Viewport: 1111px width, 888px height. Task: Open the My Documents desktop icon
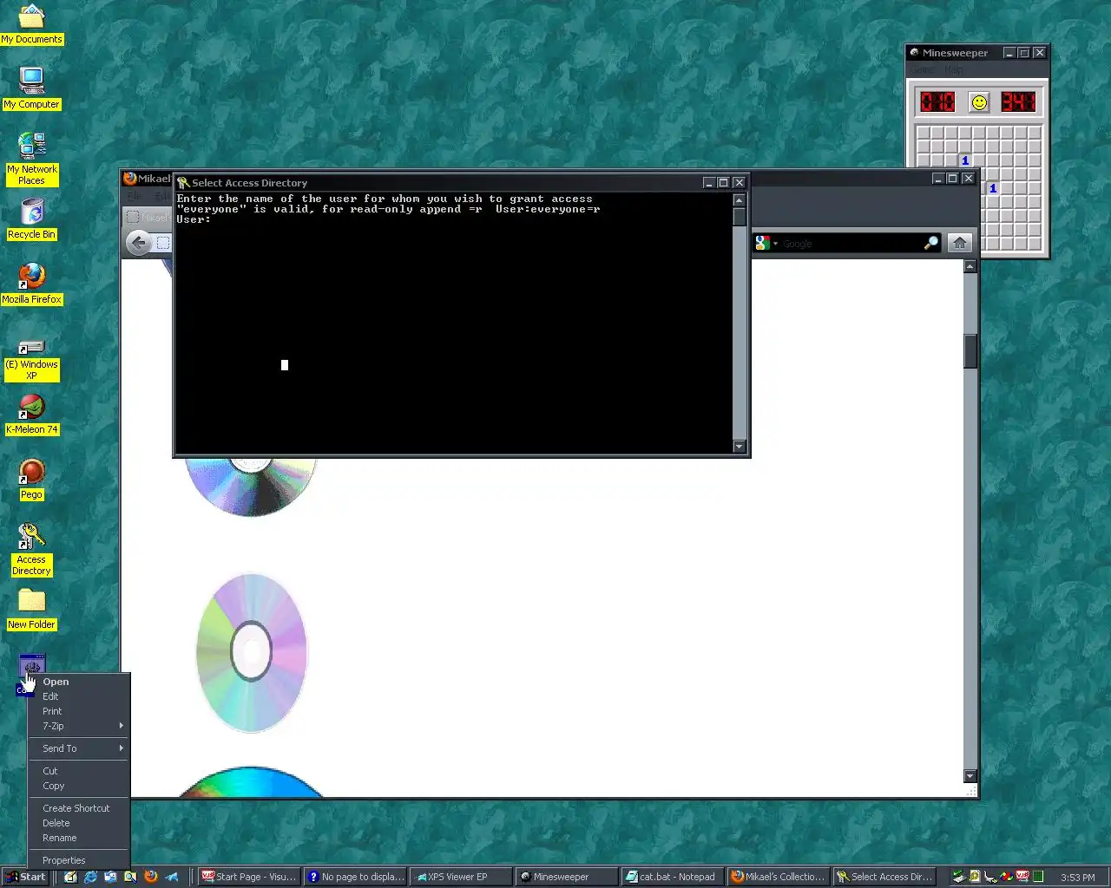(31, 25)
